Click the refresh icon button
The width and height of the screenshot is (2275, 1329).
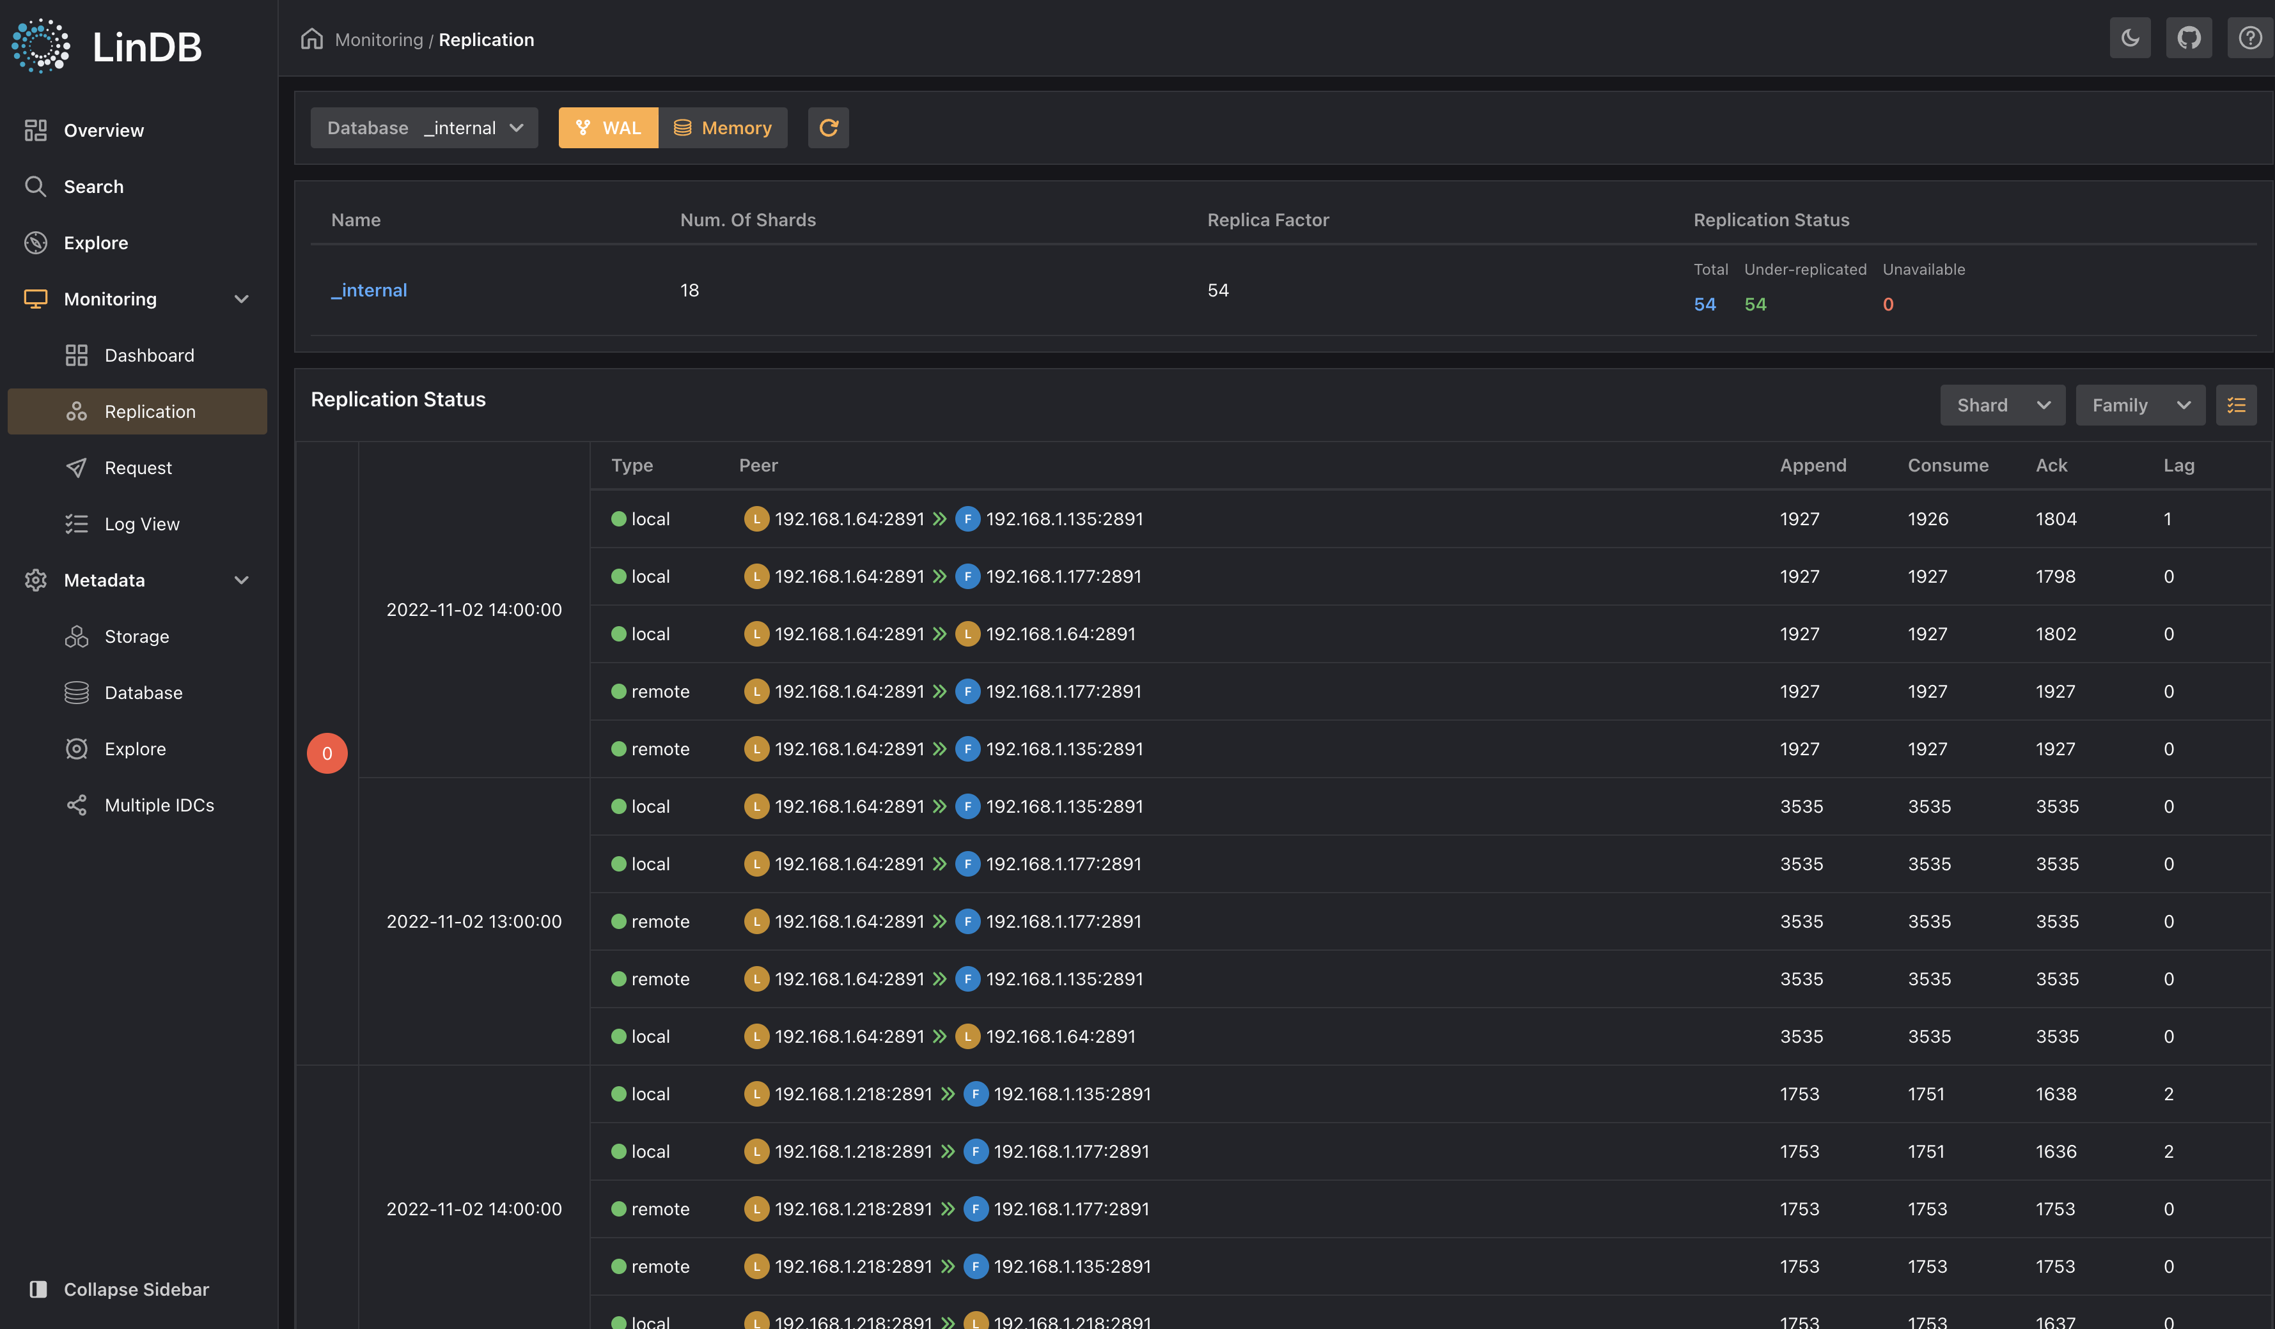pyautogui.click(x=828, y=127)
